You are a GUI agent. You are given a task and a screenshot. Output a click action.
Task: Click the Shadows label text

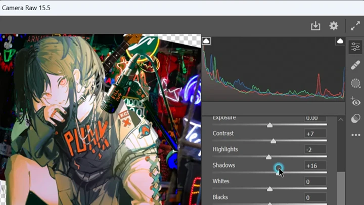click(x=224, y=165)
